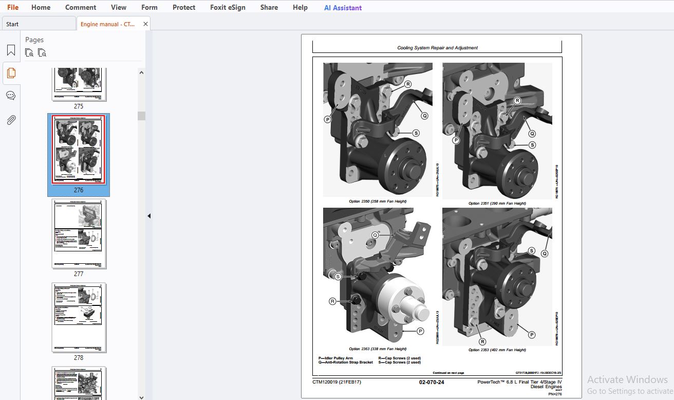The height and width of the screenshot is (400, 674).
Task: Open the Protect ribbon tab
Action: (x=184, y=7)
